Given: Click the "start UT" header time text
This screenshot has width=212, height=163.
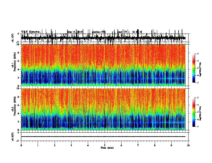Looking at the screenshot, I should pos(129,32).
